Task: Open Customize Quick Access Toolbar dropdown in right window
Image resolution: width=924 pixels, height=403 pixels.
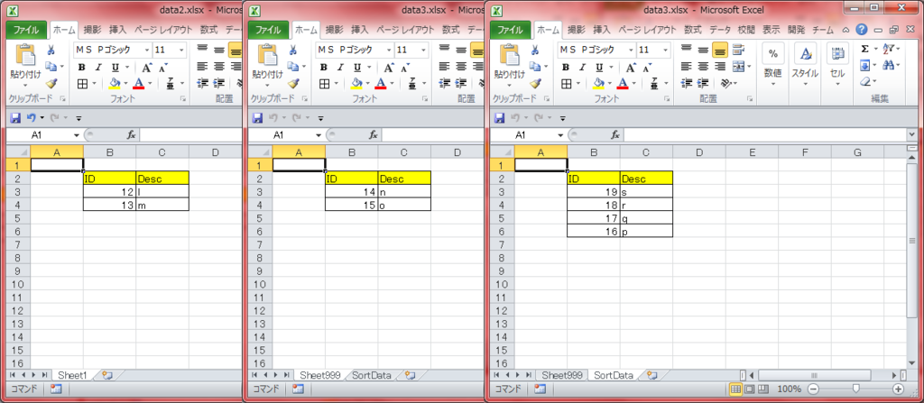Action: (x=562, y=118)
